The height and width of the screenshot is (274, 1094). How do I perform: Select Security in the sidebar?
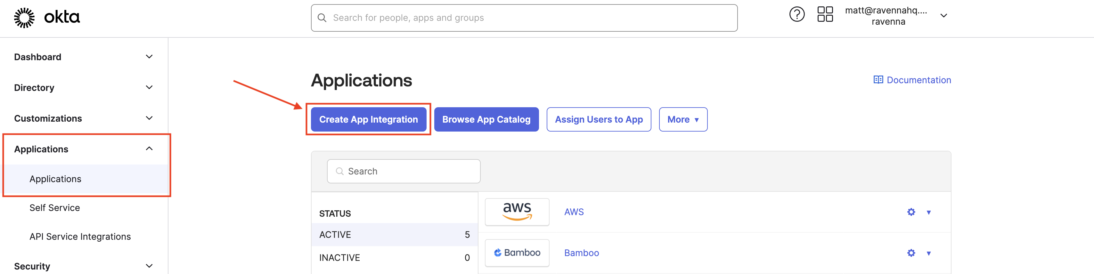32,266
